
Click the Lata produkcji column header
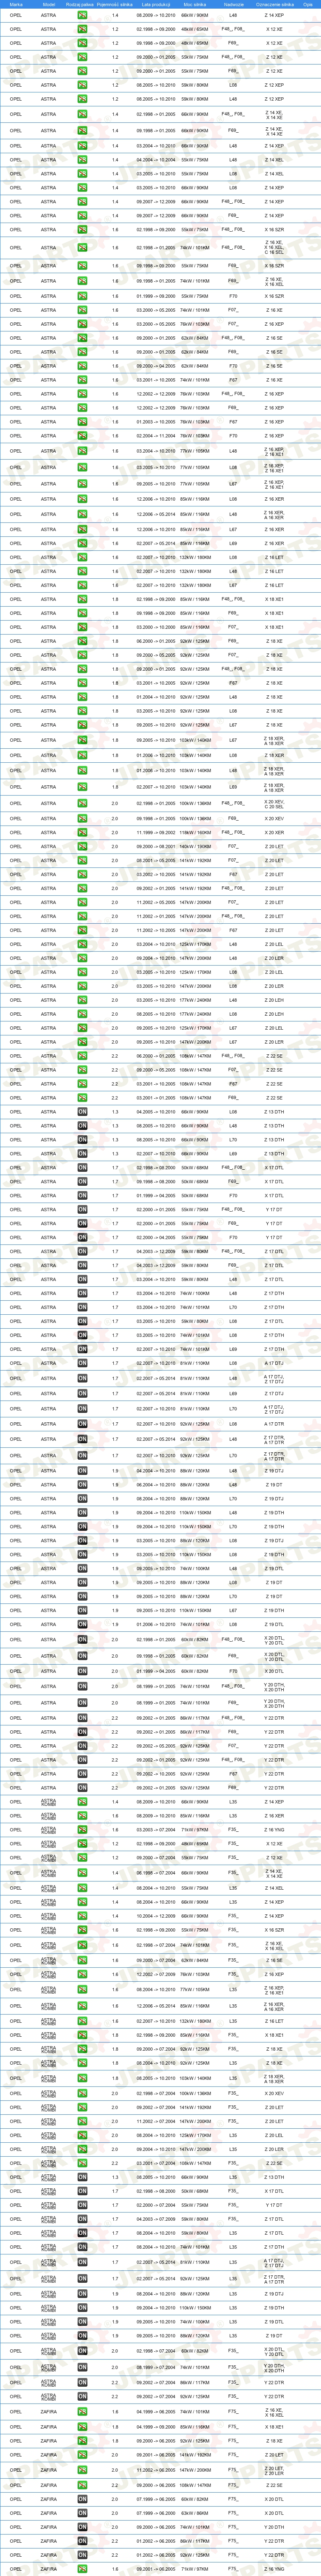(x=155, y=4)
